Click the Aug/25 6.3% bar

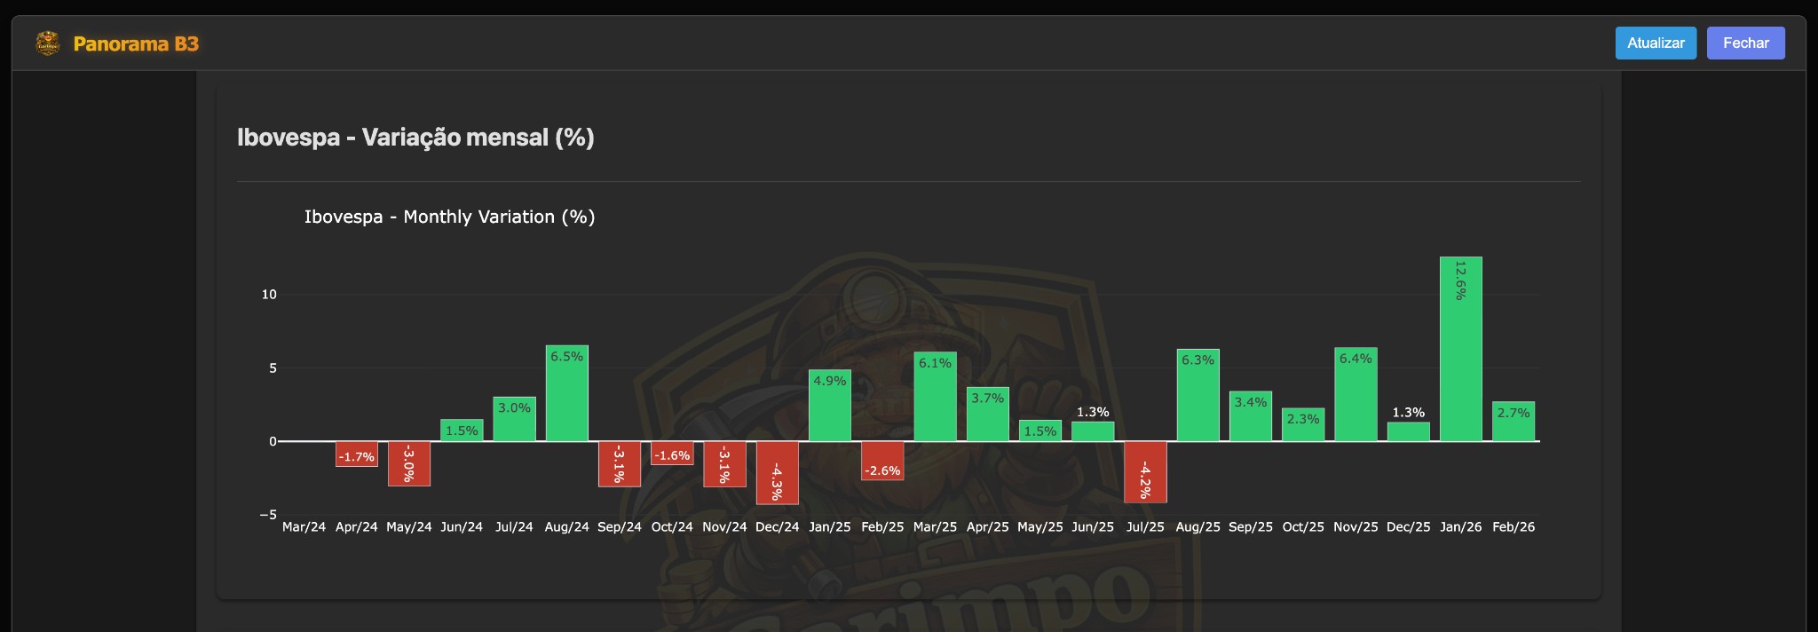(1198, 395)
